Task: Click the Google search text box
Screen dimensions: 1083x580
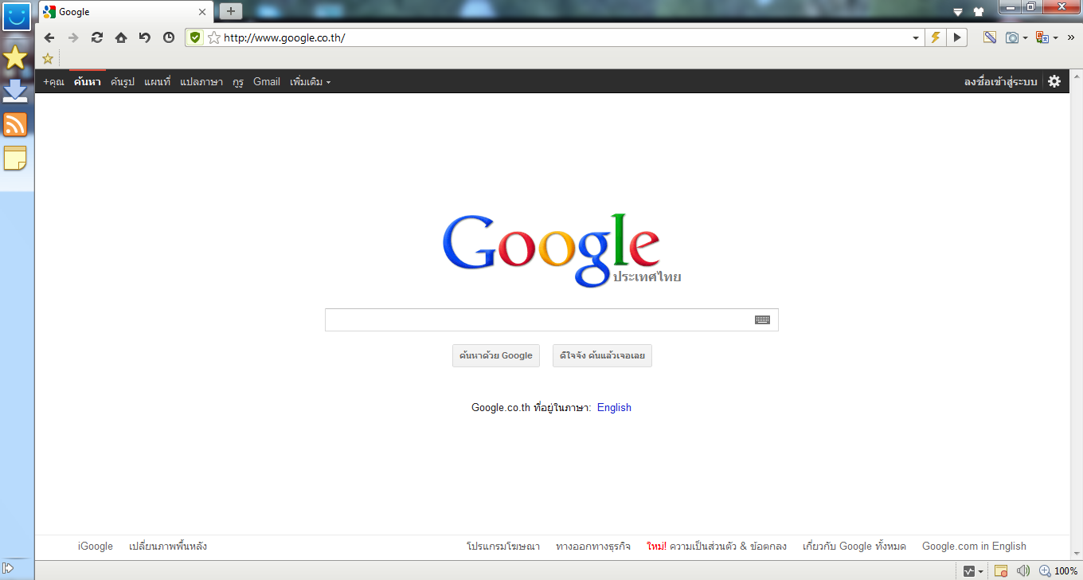Action: click(551, 319)
